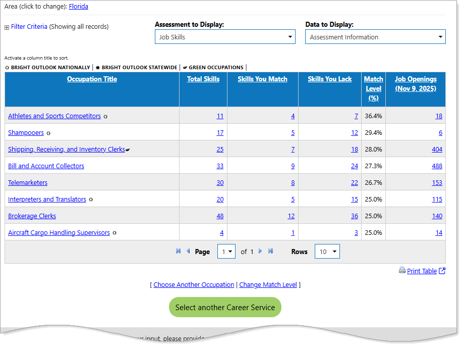The image size is (462, 347).
Task: Change area by clicking Florida
Action: [78, 7]
